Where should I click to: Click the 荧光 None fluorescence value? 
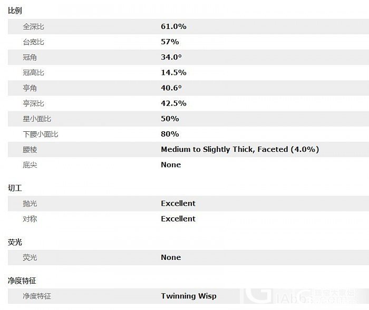pos(171,257)
